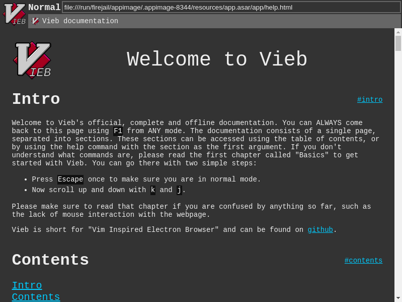Screen dimensions: 402x302
Task: Click the F1 key label in intro text
Action: [x=118, y=131]
